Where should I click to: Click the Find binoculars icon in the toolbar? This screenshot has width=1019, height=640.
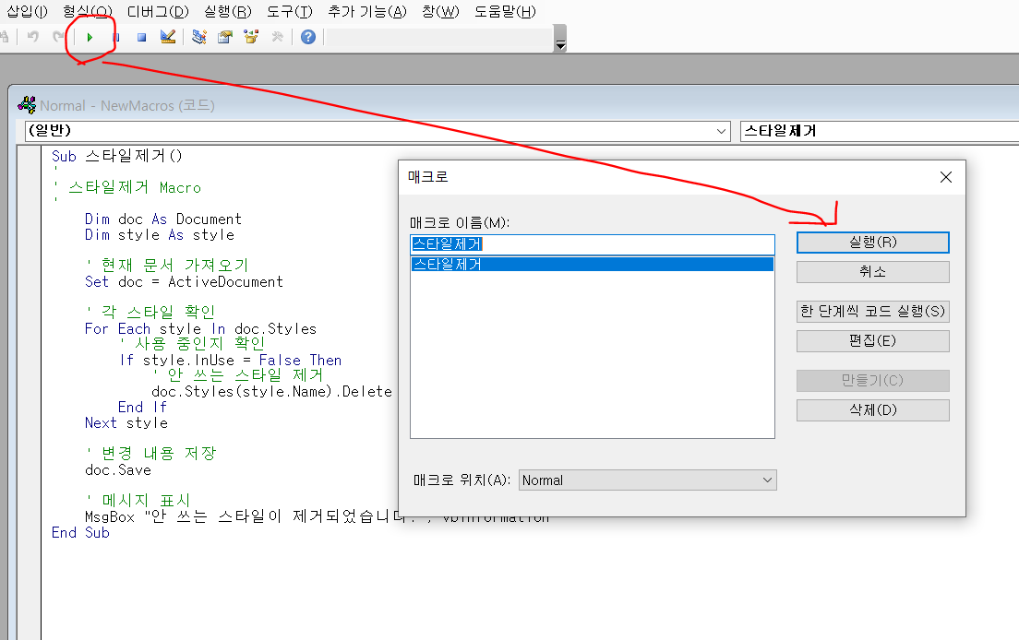4,37
